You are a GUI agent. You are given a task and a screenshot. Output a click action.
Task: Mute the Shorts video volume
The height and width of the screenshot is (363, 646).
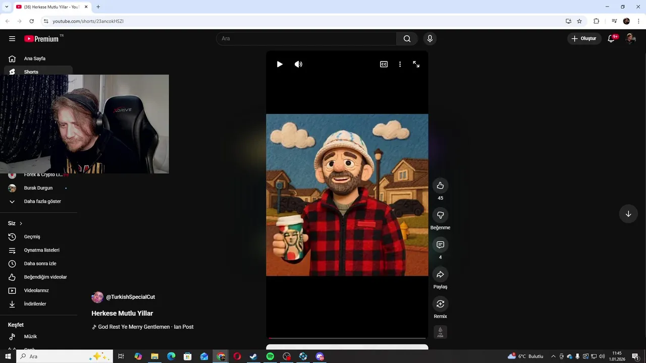[x=298, y=65]
